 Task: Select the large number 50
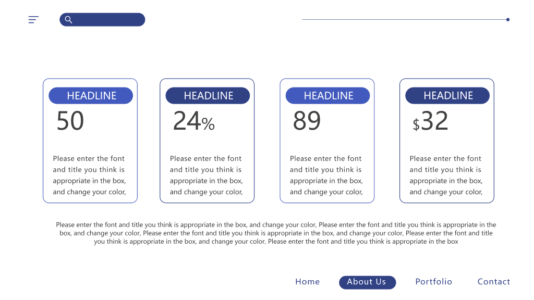click(70, 121)
